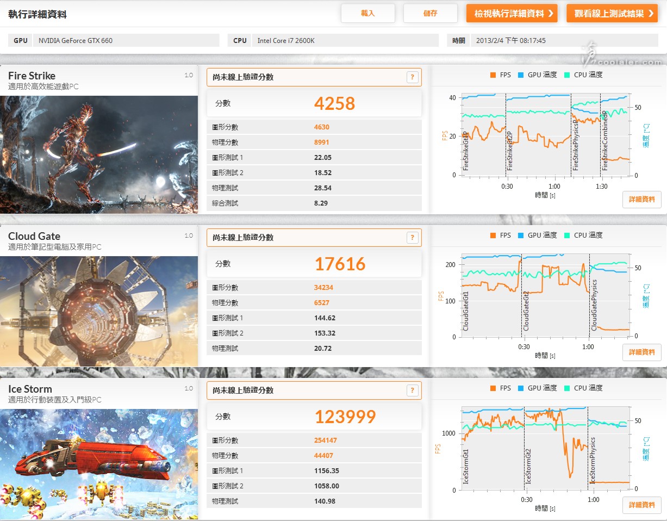
Task: Click IceStormPhysics marker line in chart
Action: tap(589, 448)
